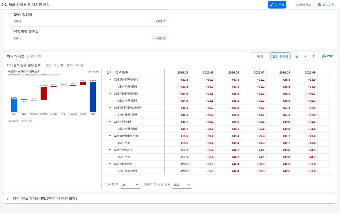Select the red 미계획 bar in chart
Viewport: 340px width, 213px height.
83,83
